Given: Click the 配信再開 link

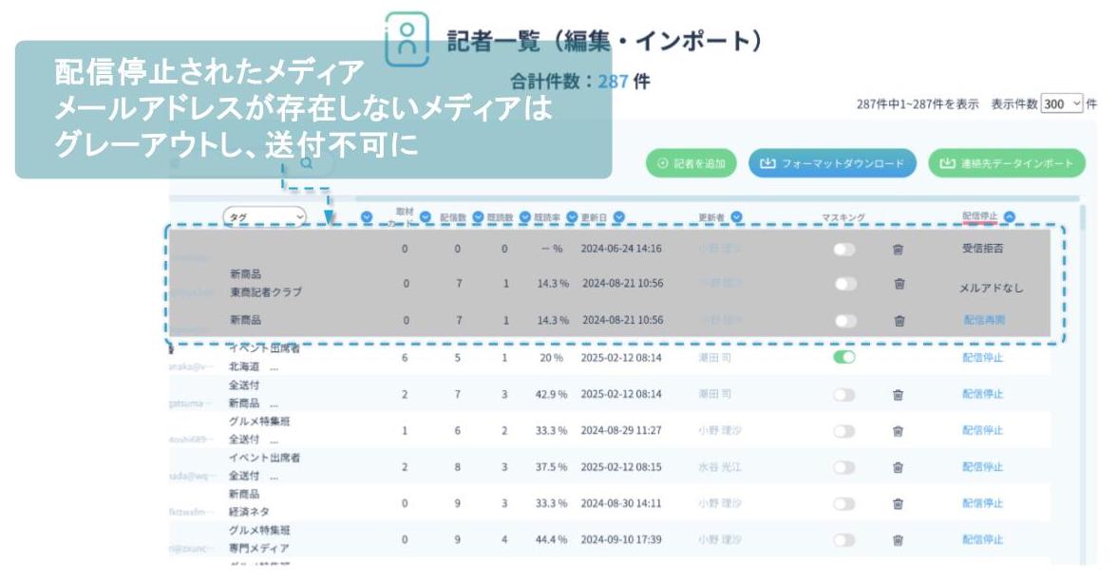Looking at the screenshot, I should click(x=983, y=321).
